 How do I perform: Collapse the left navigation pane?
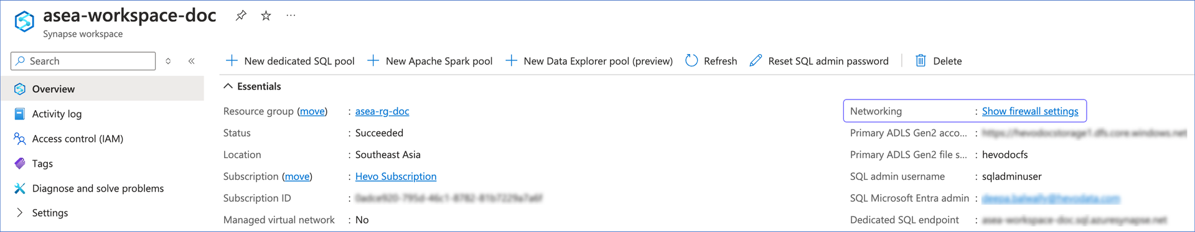coord(192,61)
